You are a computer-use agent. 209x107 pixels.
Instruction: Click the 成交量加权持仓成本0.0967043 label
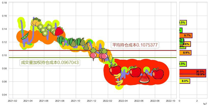click(x=50, y=62)
